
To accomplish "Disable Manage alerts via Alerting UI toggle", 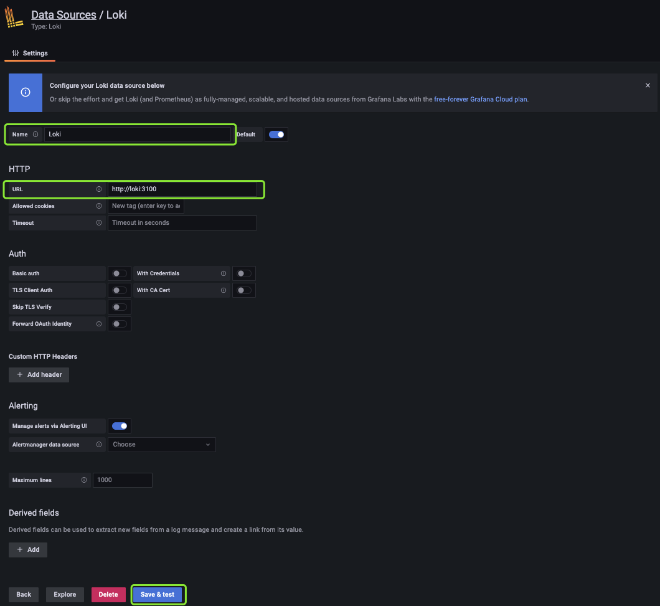I will 120,426.
